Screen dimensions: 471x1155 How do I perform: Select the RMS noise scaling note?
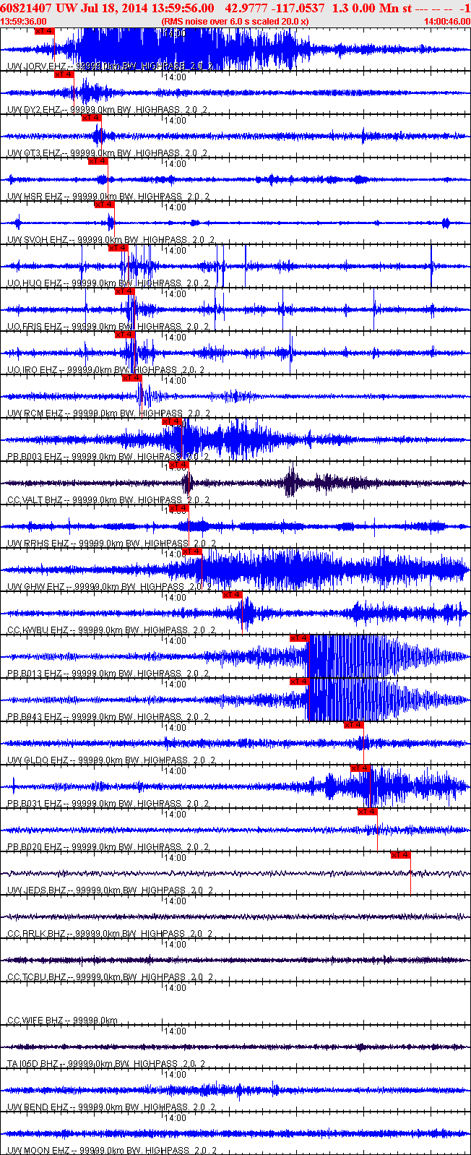(x=235, y=22)
